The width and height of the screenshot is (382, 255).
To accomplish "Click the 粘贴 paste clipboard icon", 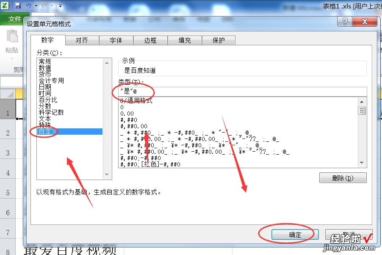I will pyautogui.click(x=12, y=36).
